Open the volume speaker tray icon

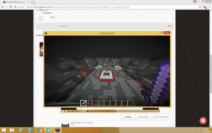[x=199, y=130]
